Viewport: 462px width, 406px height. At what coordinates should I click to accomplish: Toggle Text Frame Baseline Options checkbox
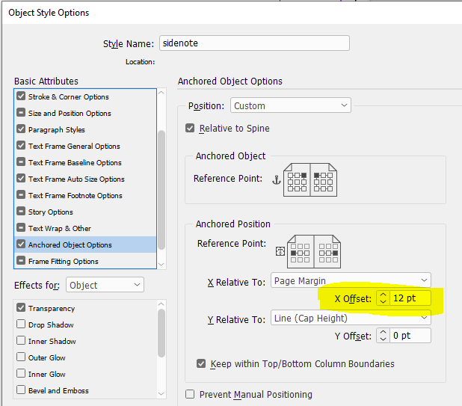(x=21, y=162)
